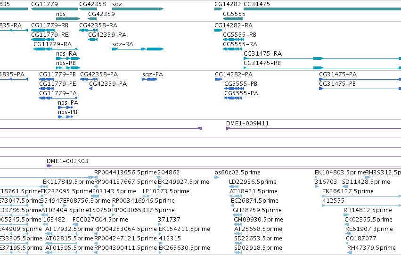The width and height of the screenshot is (401, 255).
Task: Select the SD11428.5prime EST label
Action: 366,182
